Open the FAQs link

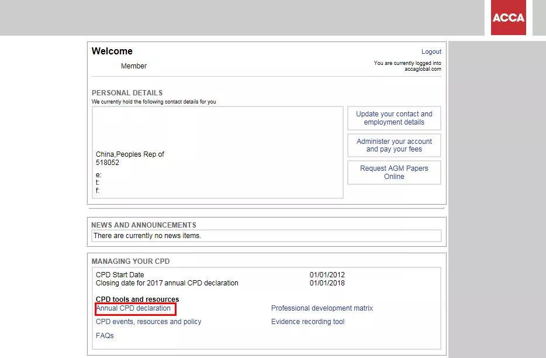(105, 336)
